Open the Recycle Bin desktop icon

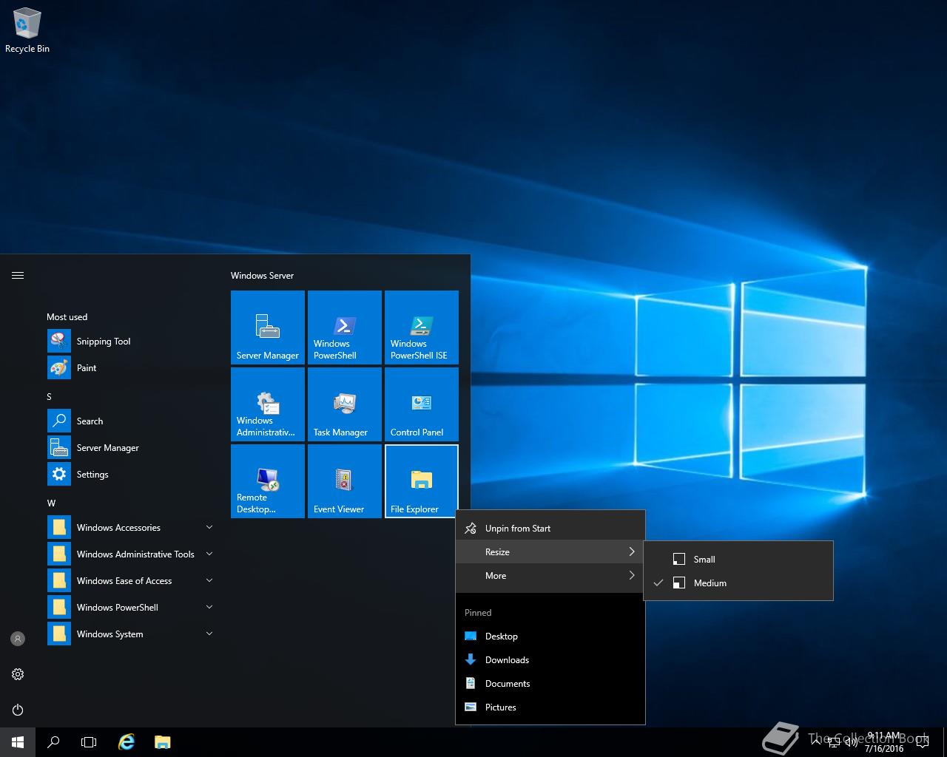[27, 31]
